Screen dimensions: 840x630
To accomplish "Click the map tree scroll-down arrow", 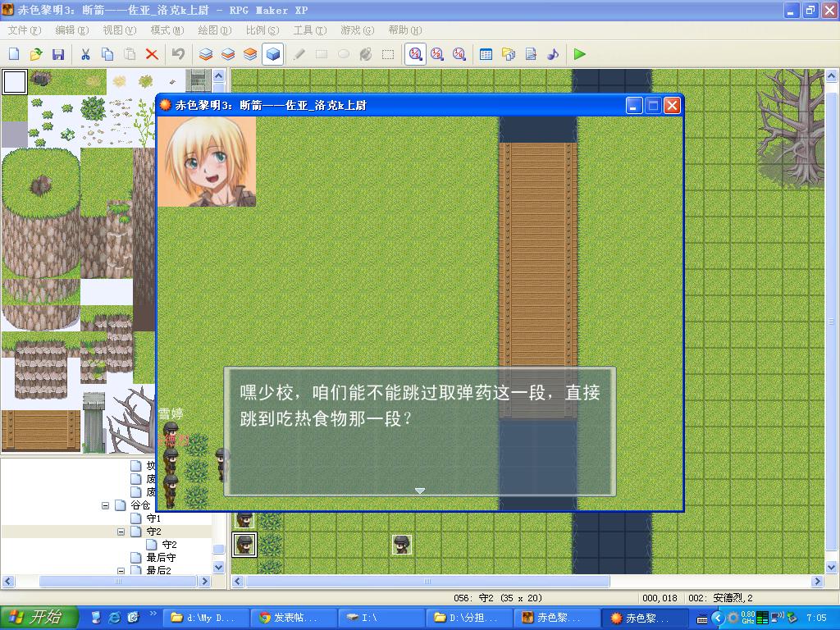I will (x=218, y=567).
